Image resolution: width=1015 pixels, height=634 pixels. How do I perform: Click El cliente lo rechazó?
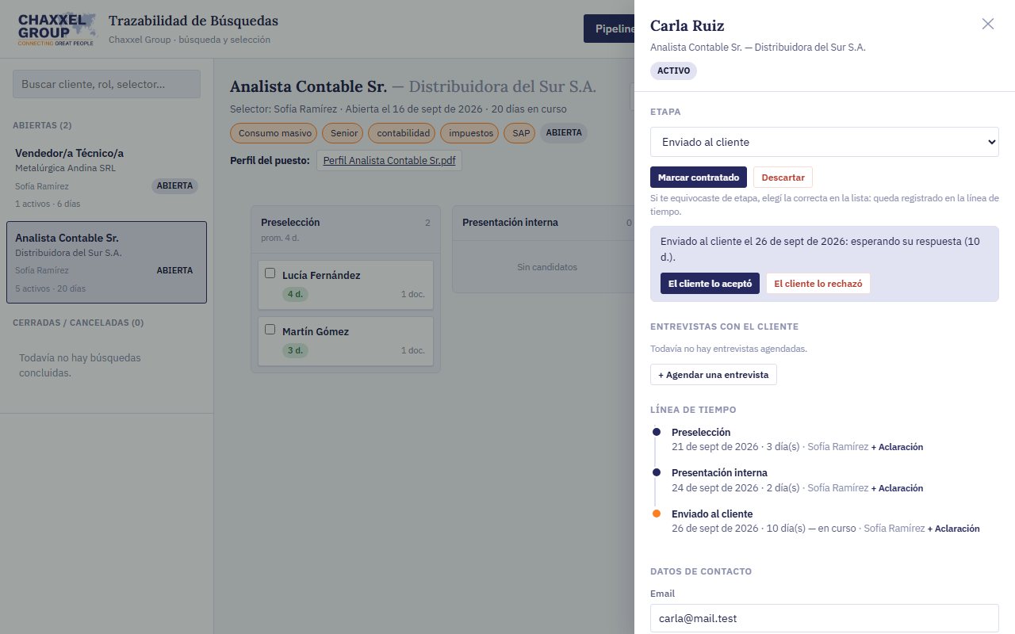tap(818, 284)
